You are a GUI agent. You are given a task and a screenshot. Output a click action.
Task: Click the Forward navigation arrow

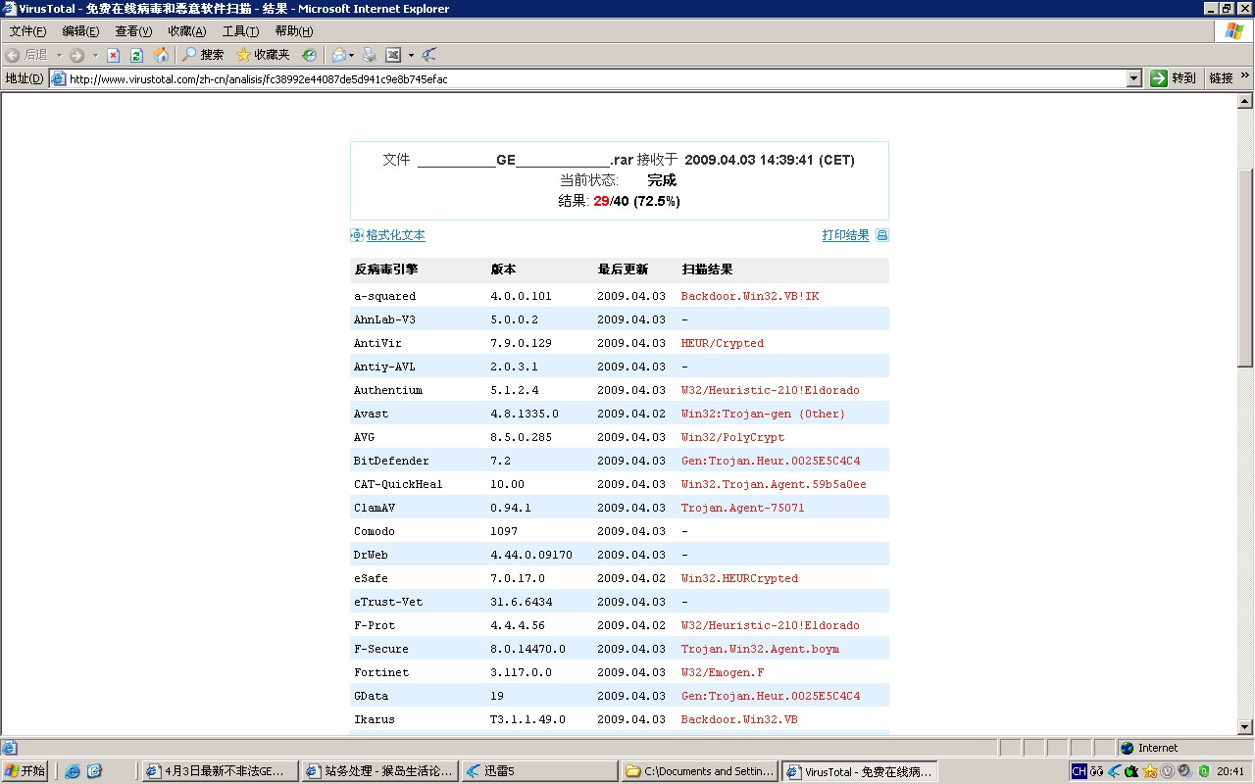click(76, 55)
